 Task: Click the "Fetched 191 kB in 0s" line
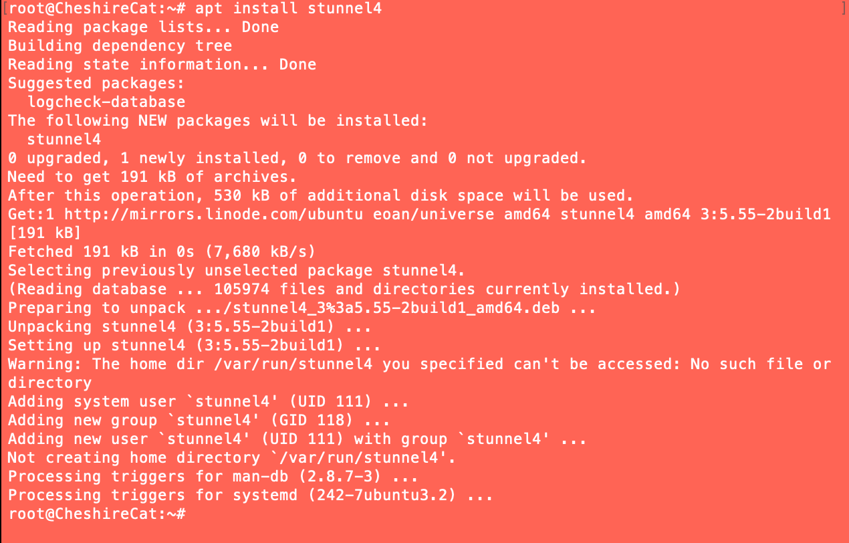tap(161, 252)
